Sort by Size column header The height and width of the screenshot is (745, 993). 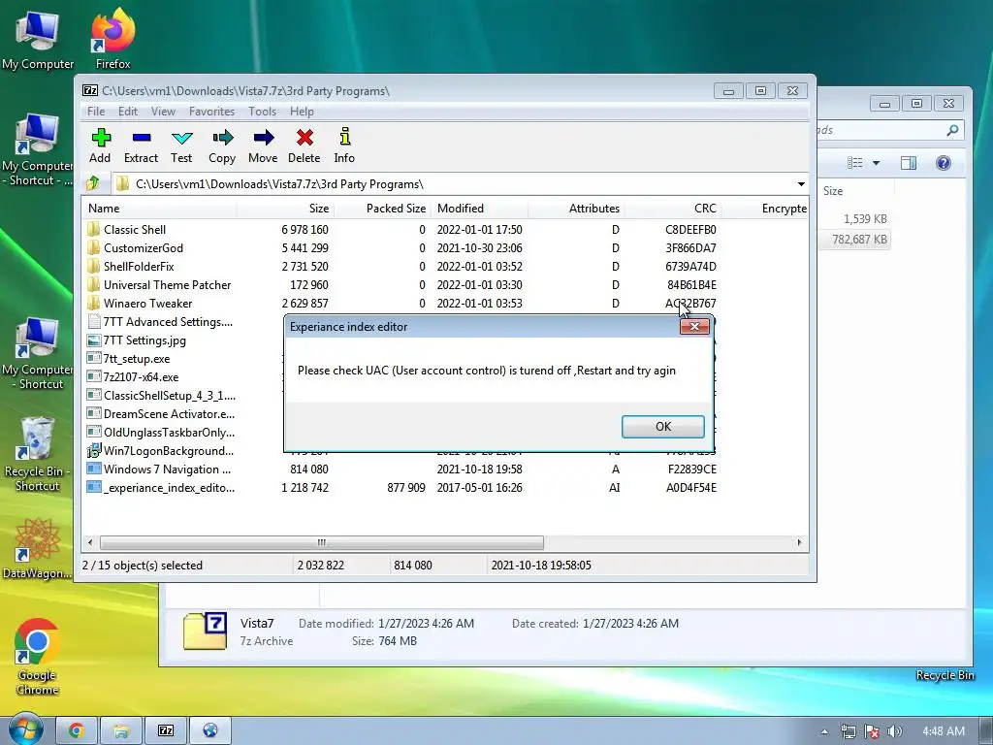pos(286,208)
